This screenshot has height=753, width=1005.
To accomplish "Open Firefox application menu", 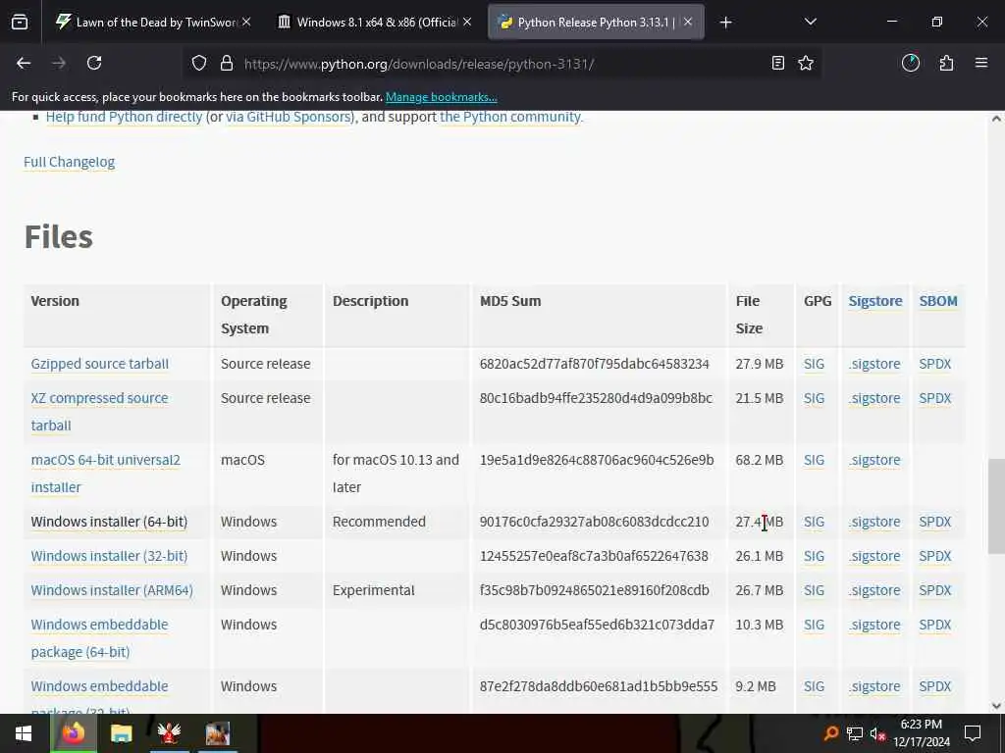I will [981, 63].
